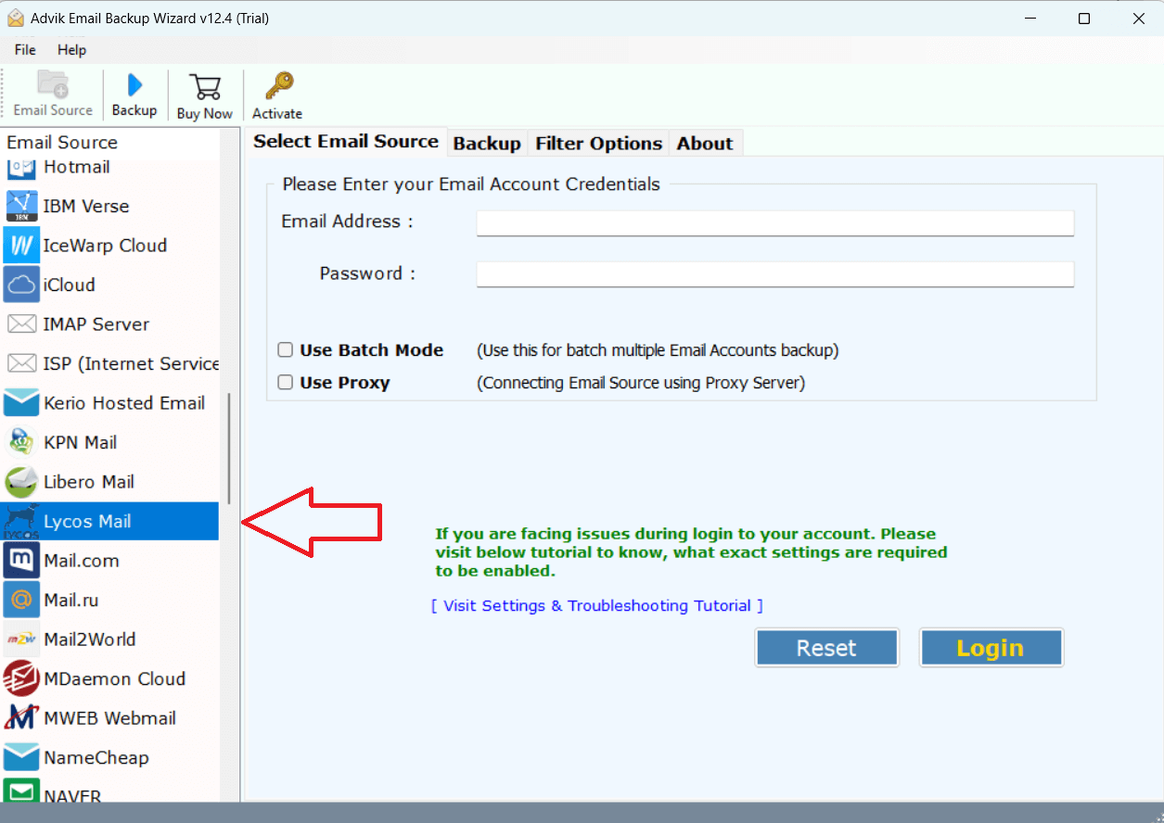Select the "KPN Mail" label
This screenshot has width=1164, height=823.
(x=81, y=443)
